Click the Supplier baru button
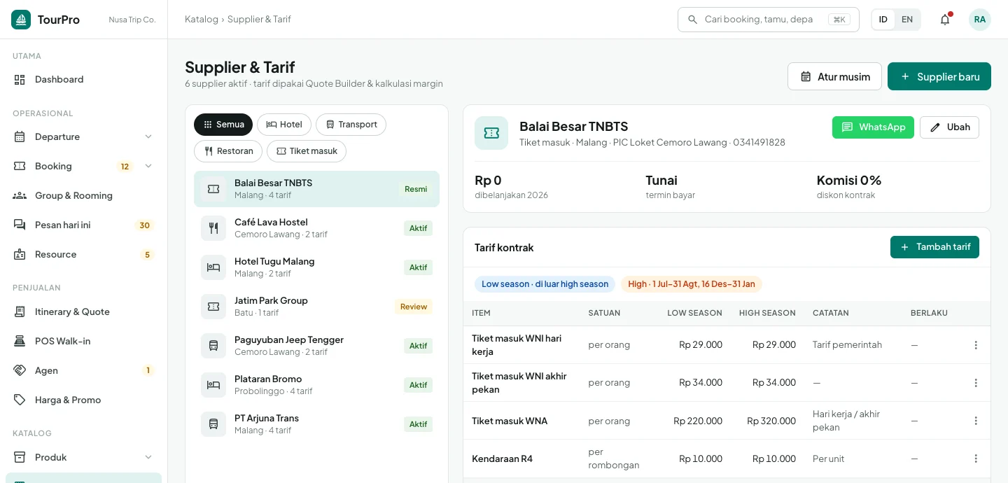This screenshot has height=483, width=1008. [939, 77]
